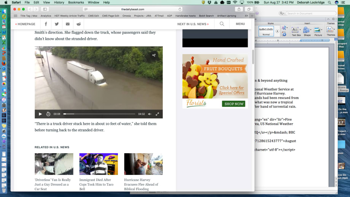Open Calendar from the Dock
This screenshot has width=350, height=197.
click(4, 27)
